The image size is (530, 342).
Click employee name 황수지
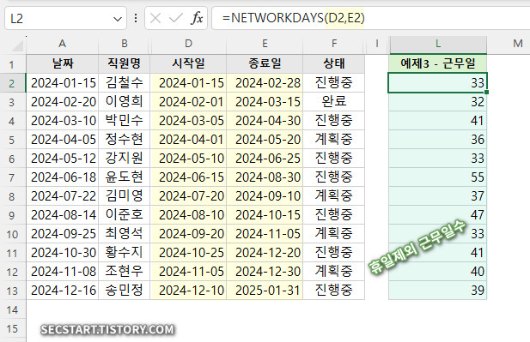[x=124, y=253]
